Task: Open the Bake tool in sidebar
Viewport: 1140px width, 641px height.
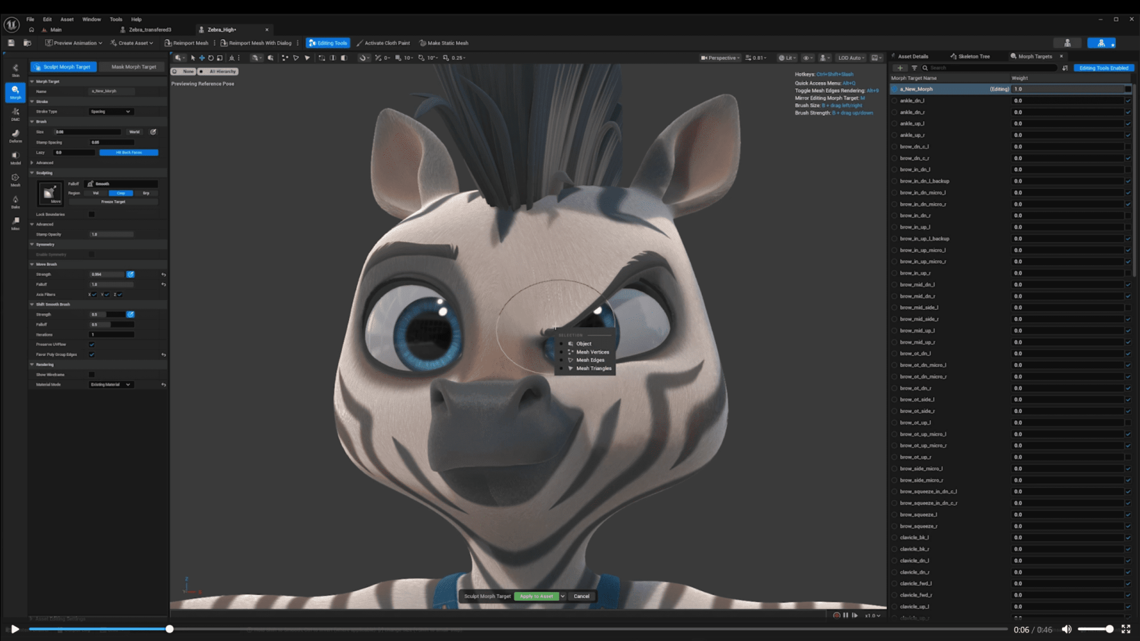Action: pos(15,202)
